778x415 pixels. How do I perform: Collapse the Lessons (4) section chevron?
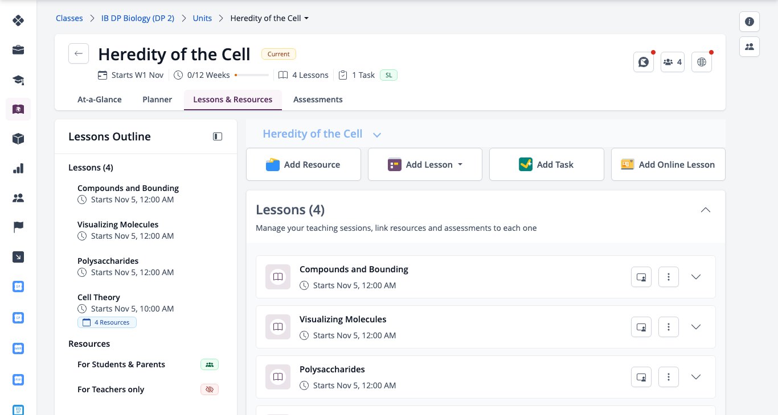[x=705, y=210]
